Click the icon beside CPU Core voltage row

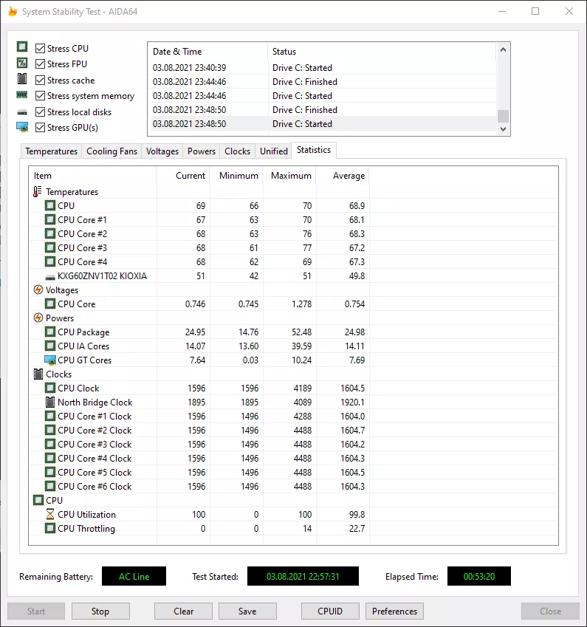pos(50,304)
